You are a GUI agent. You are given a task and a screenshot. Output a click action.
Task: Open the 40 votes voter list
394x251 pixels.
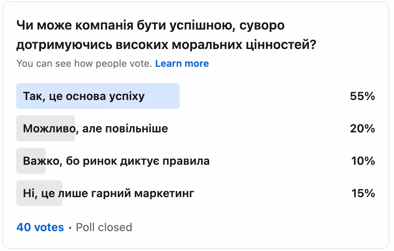coord(40,228)
